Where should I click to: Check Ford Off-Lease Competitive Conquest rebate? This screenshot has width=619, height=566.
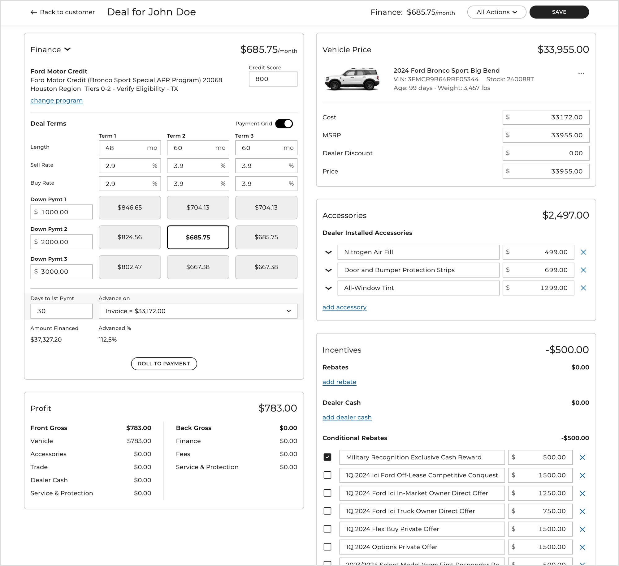[x=327, y=475]
